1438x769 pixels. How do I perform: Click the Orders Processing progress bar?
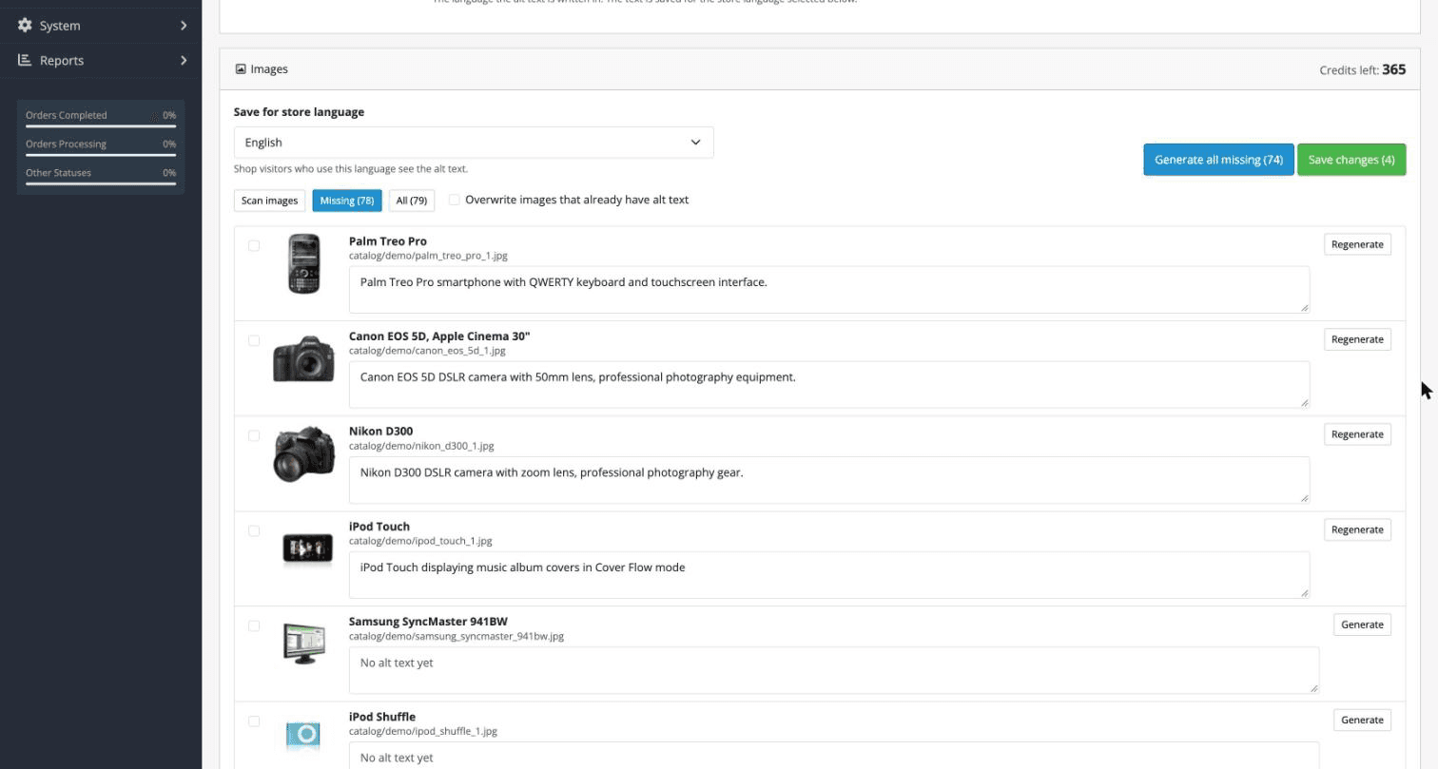pos(101,155)
